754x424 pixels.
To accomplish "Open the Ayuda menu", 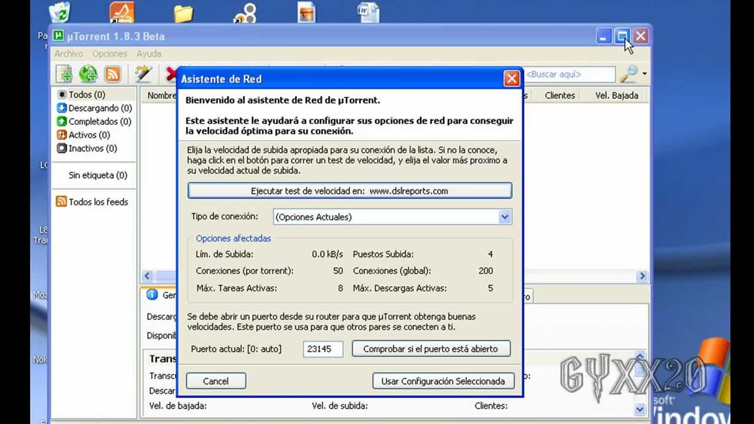I will point(148,54).
